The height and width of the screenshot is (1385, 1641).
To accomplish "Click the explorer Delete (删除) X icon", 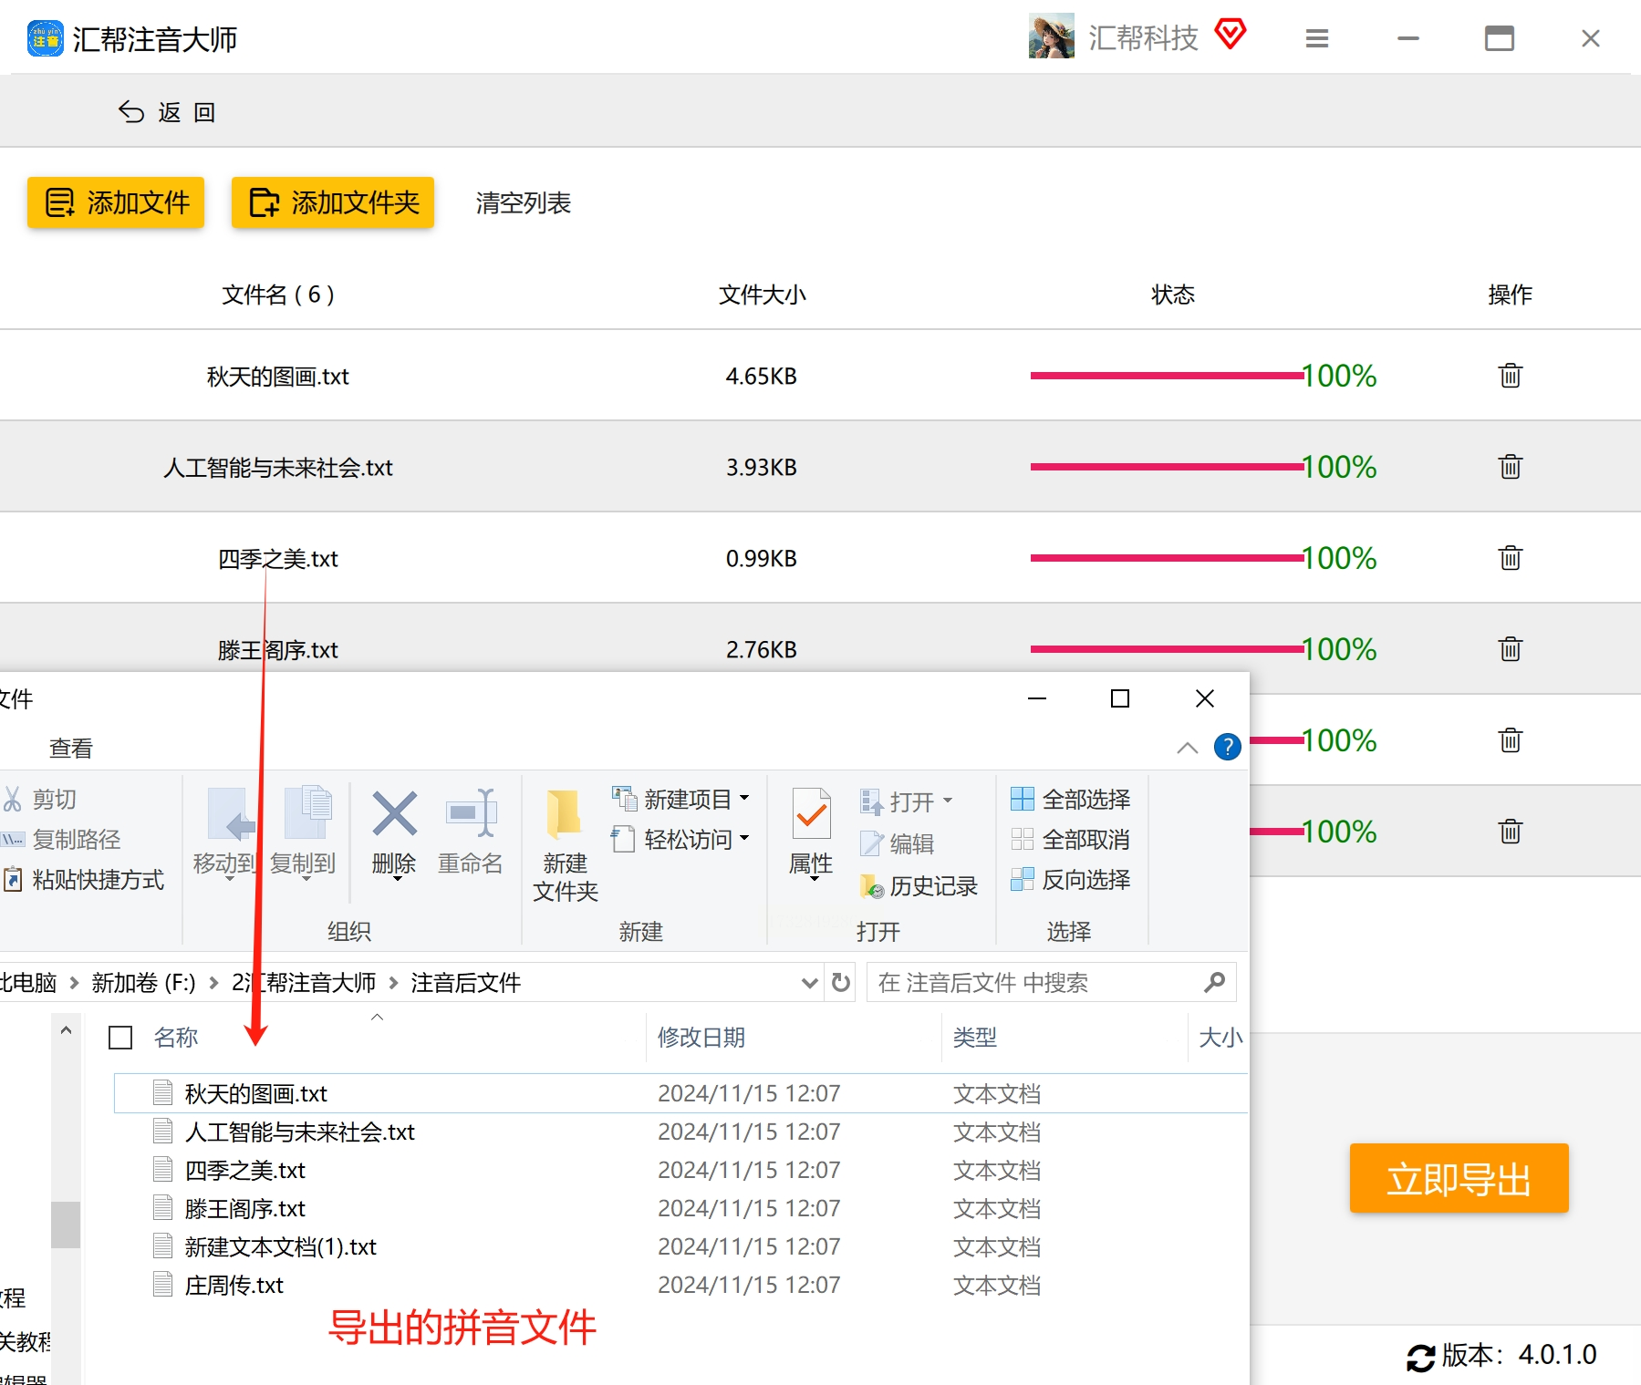I will pyautogui.click(x=394, y=813).
